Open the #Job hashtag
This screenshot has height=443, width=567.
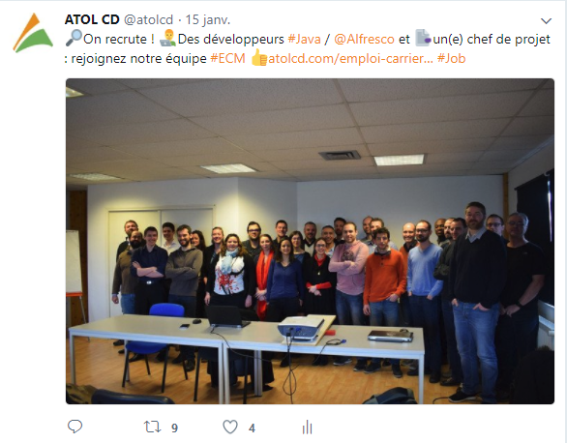coord(451,59)
